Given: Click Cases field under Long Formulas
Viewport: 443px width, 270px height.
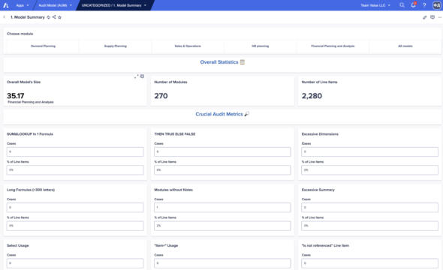Looking at the screenshot, I should [x=75, y=207].
